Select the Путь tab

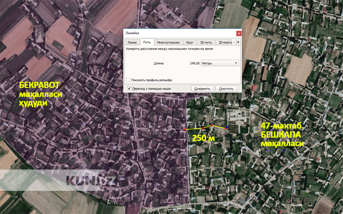(147, 42)
